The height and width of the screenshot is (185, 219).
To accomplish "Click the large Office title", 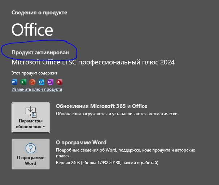I will [x=32, y=30].
